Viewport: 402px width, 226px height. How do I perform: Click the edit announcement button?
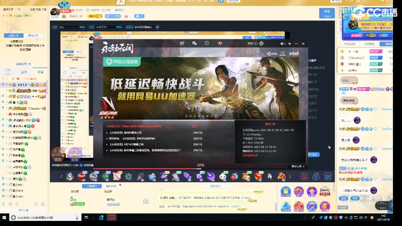click(24, 64)
